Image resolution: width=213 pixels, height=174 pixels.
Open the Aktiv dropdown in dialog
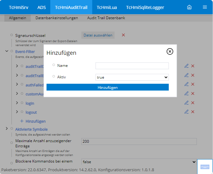[132, 77]
